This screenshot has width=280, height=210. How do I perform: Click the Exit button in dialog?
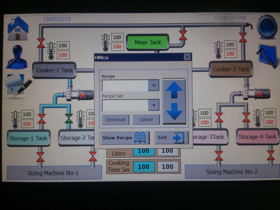click(171, 138)
